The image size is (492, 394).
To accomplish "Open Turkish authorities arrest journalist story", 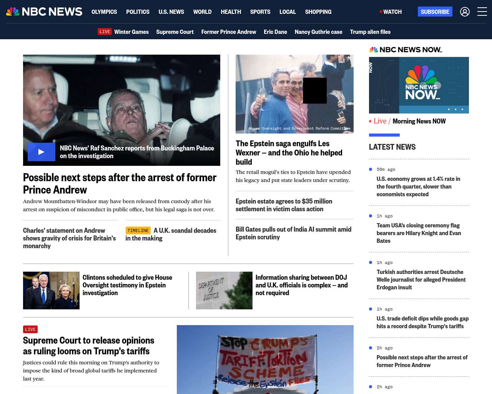I will (x=421, y=280).
